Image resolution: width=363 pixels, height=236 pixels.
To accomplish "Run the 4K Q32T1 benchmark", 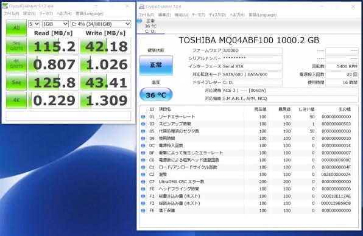I will click(x=16, y=64).
